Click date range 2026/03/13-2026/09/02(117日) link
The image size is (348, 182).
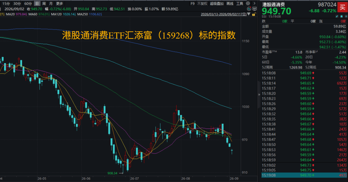[224, 15]
